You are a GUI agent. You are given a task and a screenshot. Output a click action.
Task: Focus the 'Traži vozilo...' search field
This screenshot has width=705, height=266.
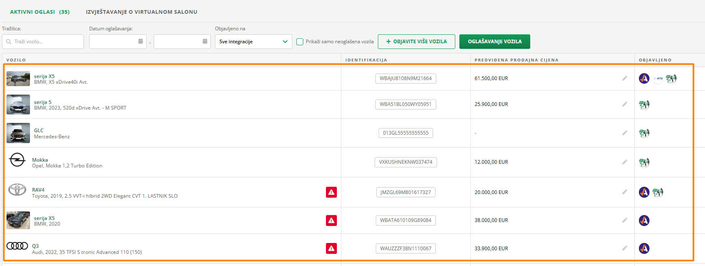(43, 42)
